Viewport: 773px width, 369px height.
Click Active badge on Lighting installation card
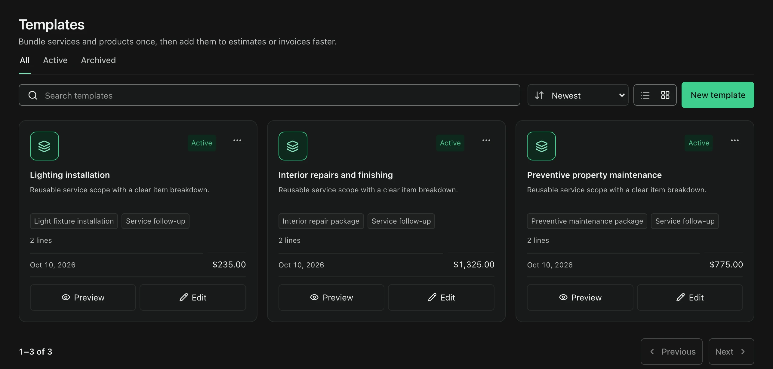[202, 143]
